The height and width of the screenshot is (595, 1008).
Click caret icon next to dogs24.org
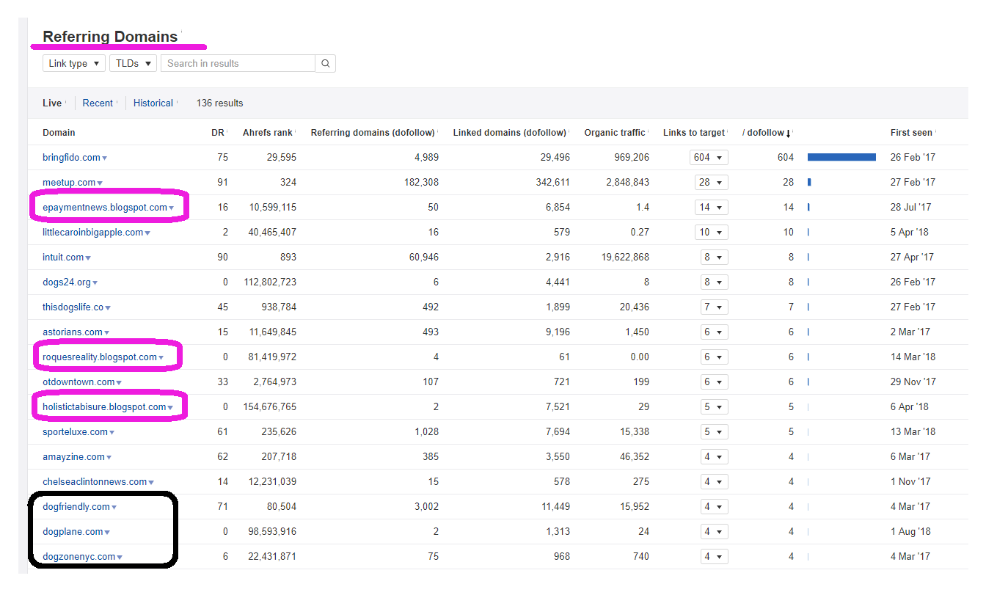95,283
